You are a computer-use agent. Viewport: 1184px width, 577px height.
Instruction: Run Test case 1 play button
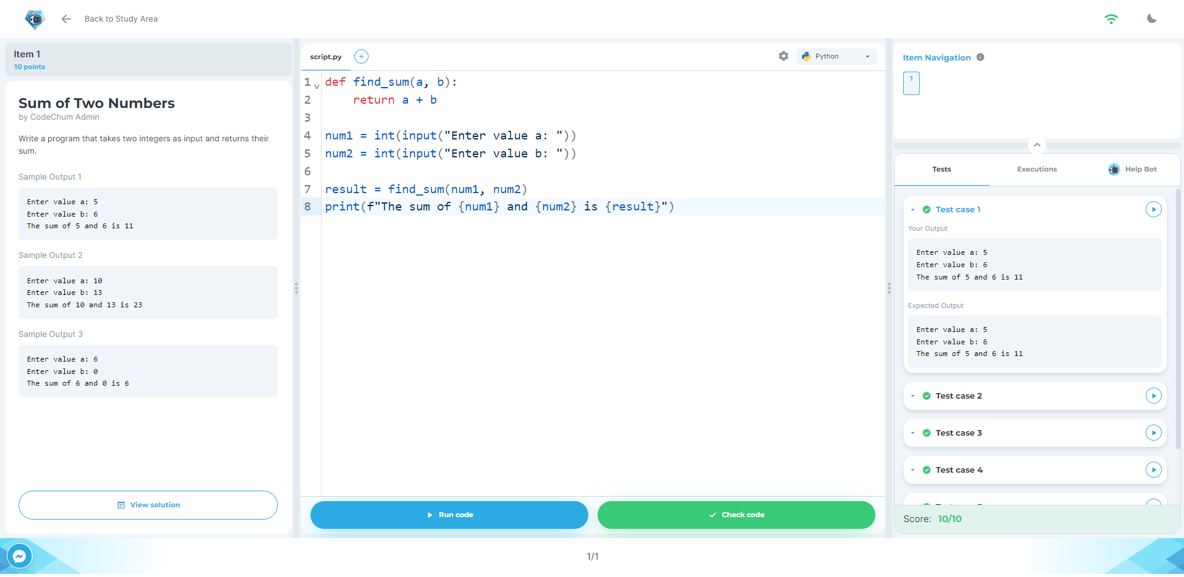coord(1153,209)
